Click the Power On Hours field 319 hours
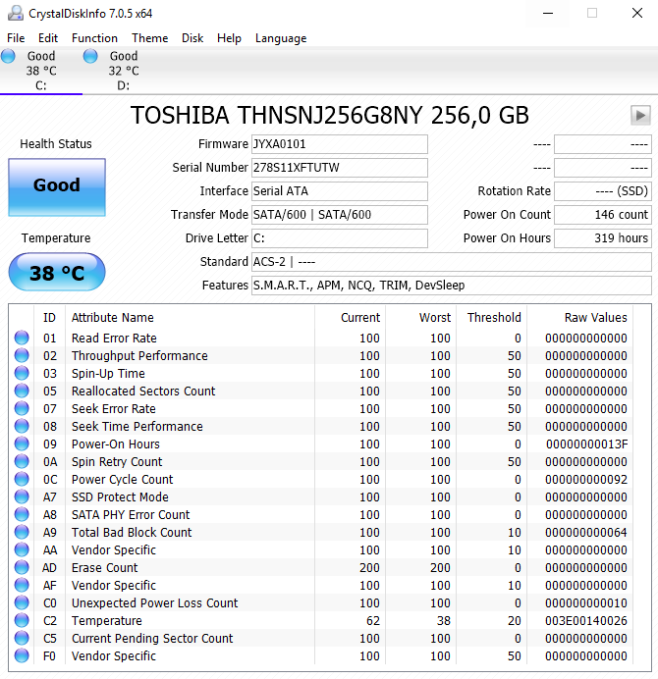This screenshot has width=658, height=679. point(603,238)
